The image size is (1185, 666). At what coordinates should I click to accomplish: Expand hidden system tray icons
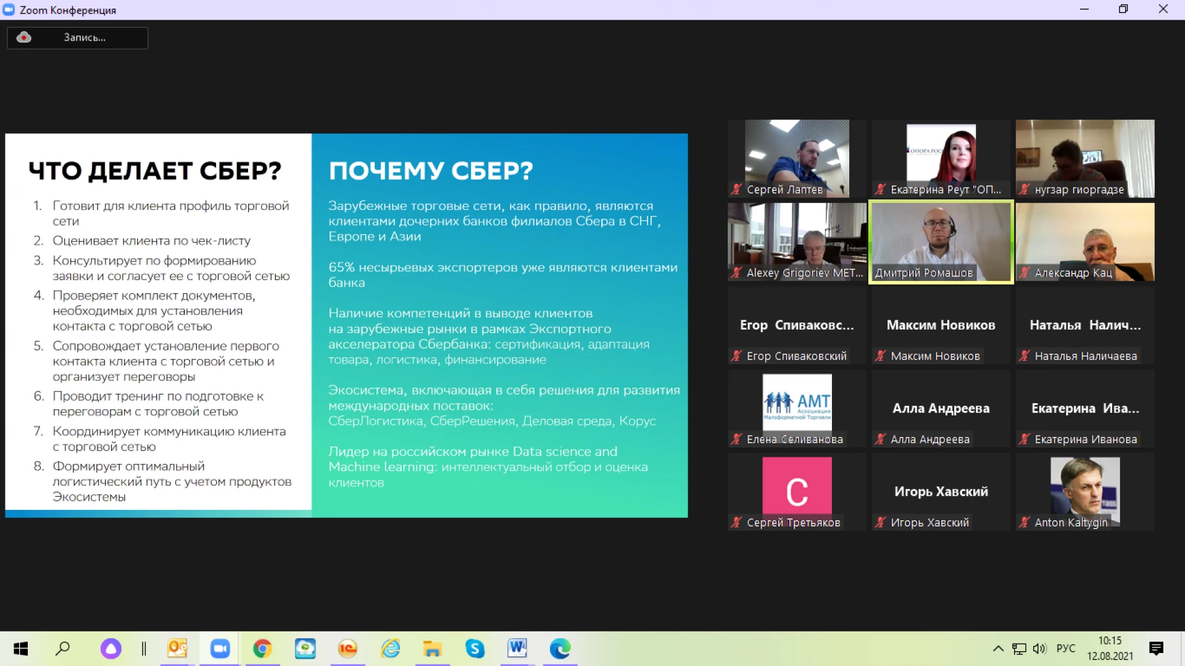click(998, 649)
